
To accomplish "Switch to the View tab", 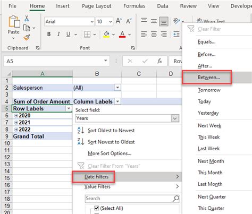I will click(214, 6).
